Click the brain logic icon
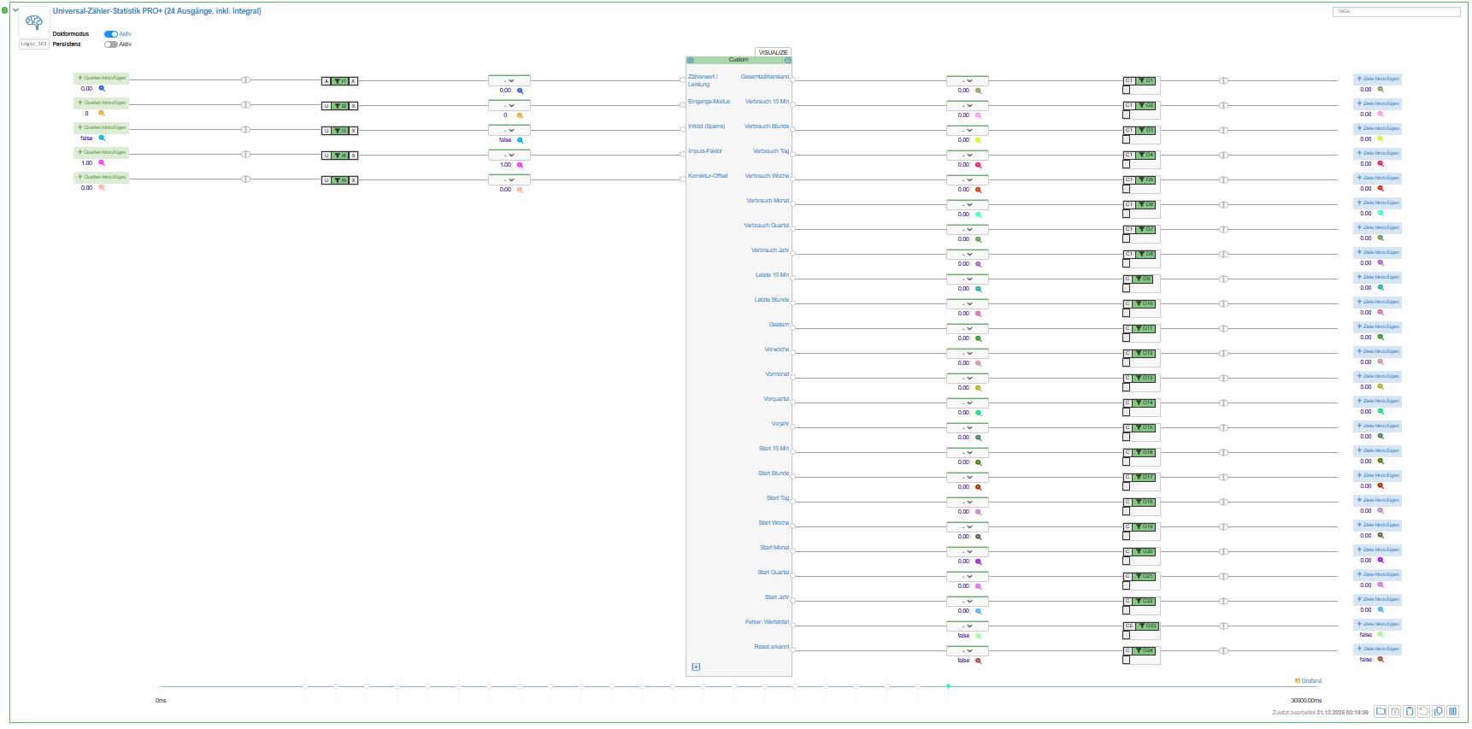 [33, 23]
